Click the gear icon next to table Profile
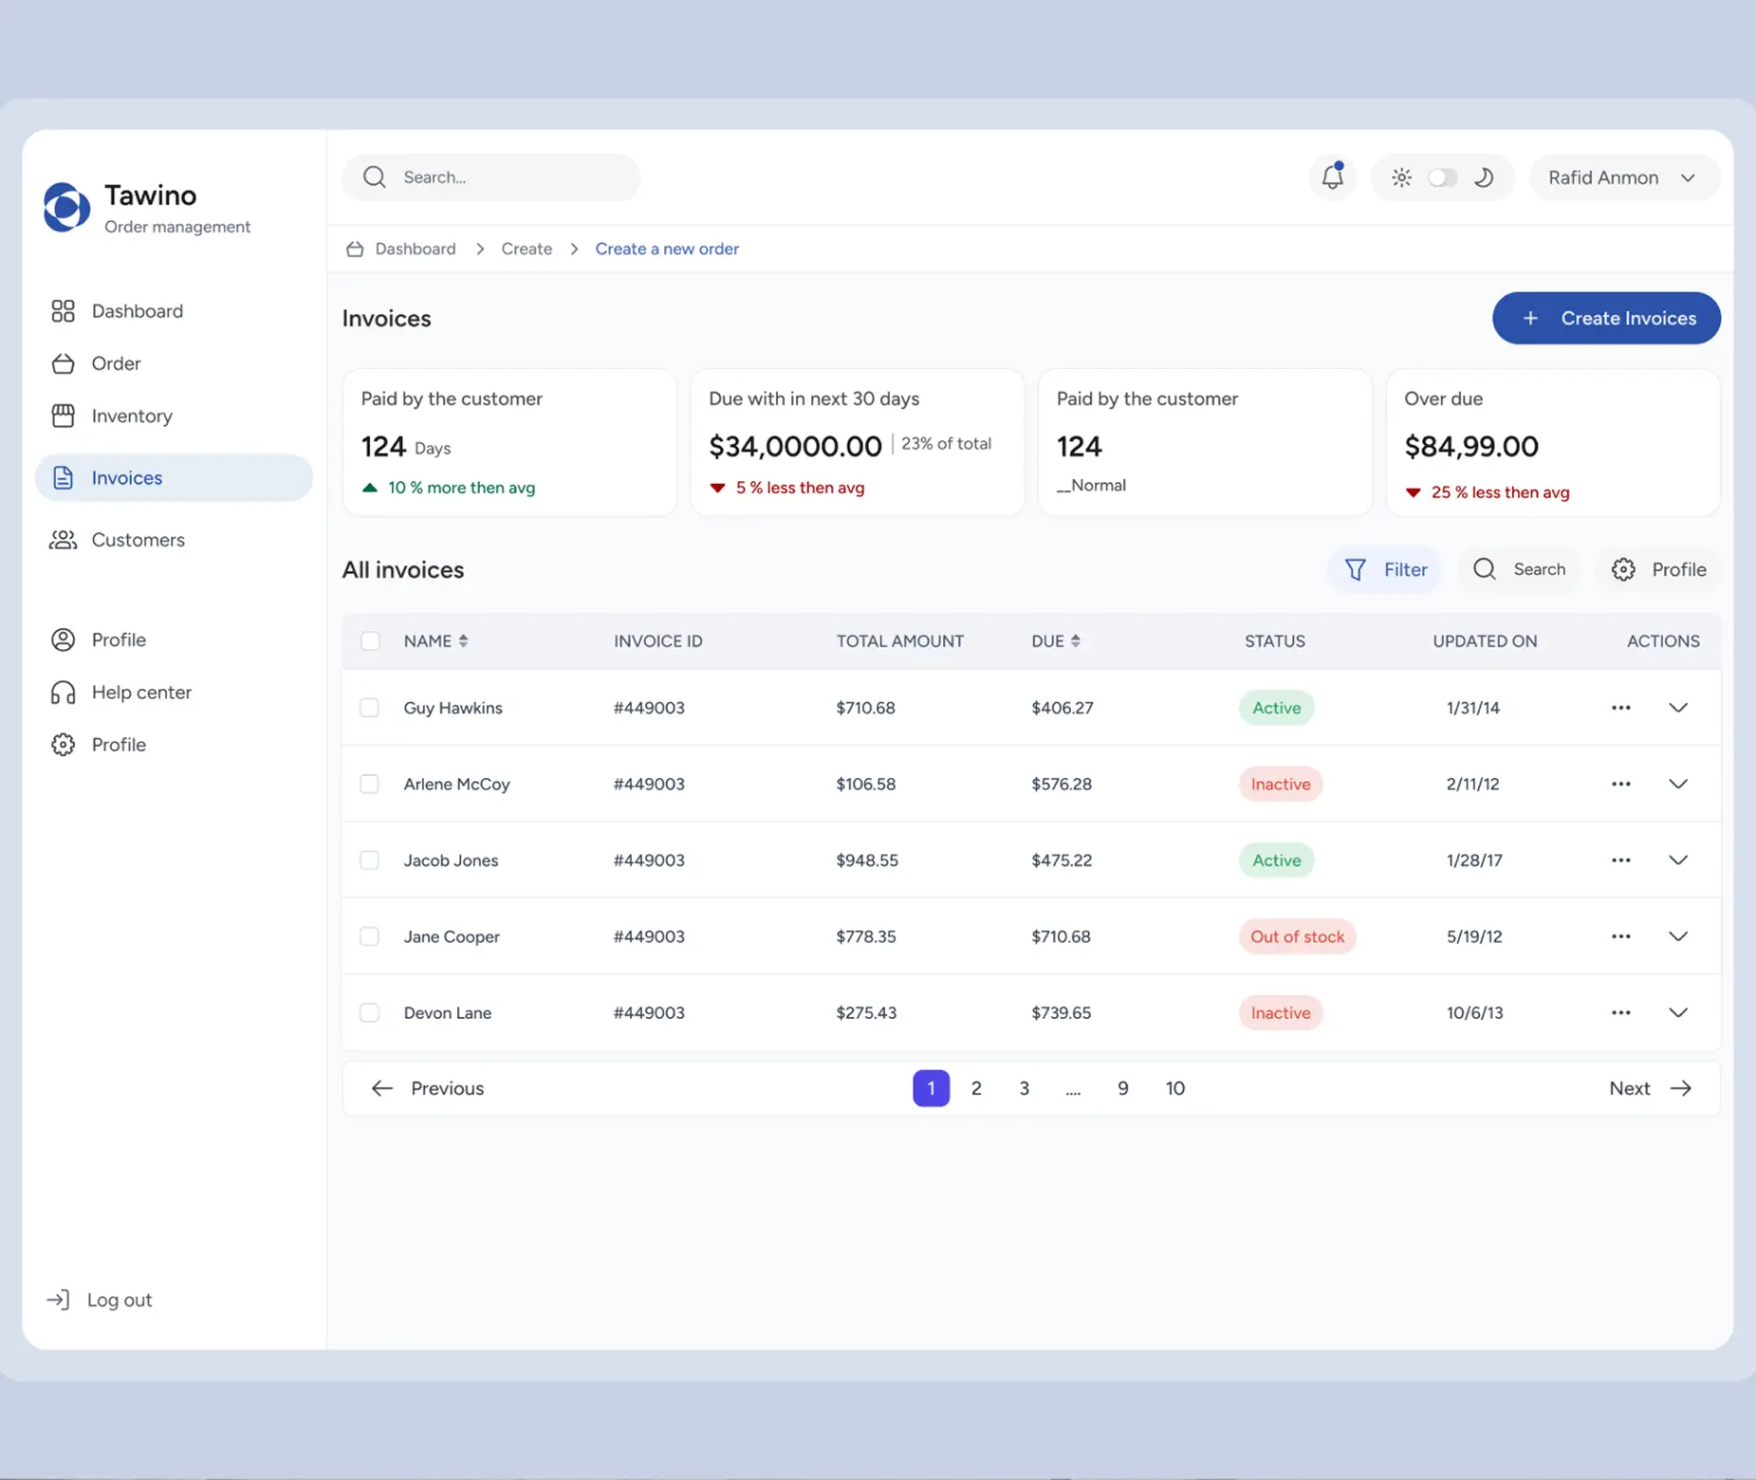1756x1480 pixels. pyautogui.click(x=1623, y=569)
